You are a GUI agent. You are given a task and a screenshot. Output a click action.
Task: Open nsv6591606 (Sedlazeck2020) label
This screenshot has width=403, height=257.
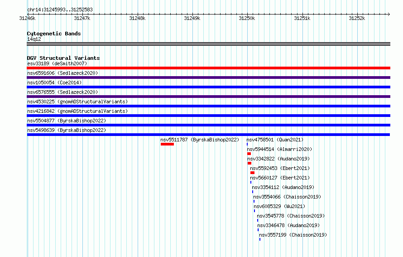(x=62, y=73)
